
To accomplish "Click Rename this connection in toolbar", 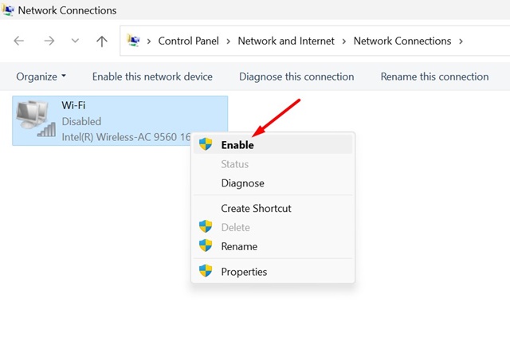I will click(434, 76).
